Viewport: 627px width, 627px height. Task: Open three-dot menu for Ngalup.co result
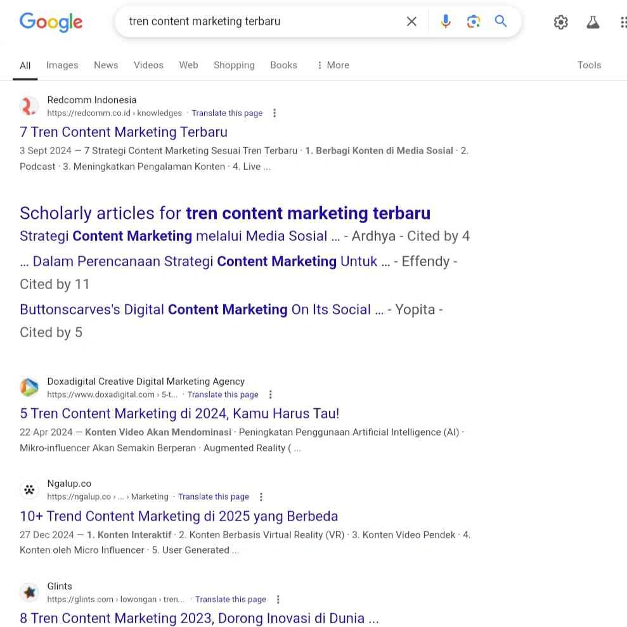[261, 497]
